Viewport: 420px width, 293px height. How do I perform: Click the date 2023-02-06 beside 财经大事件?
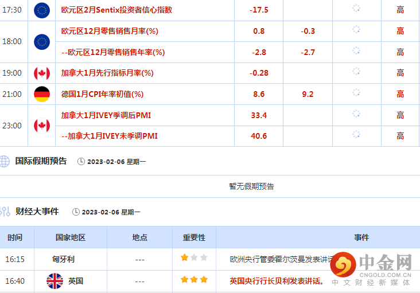click(100, 212)
